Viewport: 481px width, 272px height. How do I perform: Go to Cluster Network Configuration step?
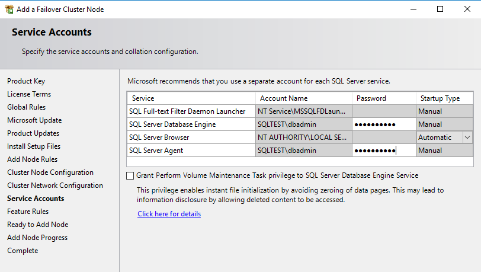55,185
